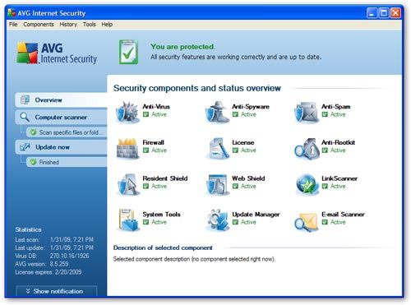
Task: Click the Anti-Virus Active checkmark
Action: tap(145, 114)
